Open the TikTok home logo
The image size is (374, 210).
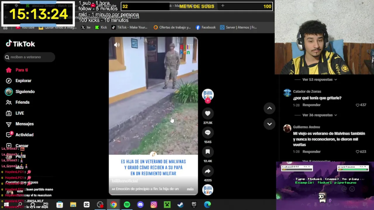coord(20,44)
